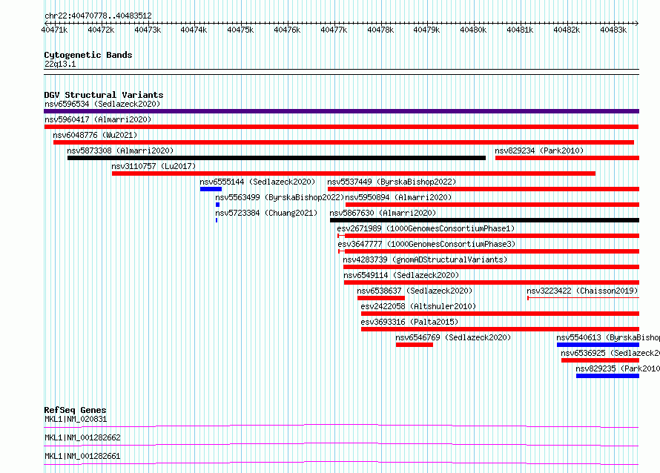Open variant nsv3223422 (Chaisson2019) label

pos(582,291)
